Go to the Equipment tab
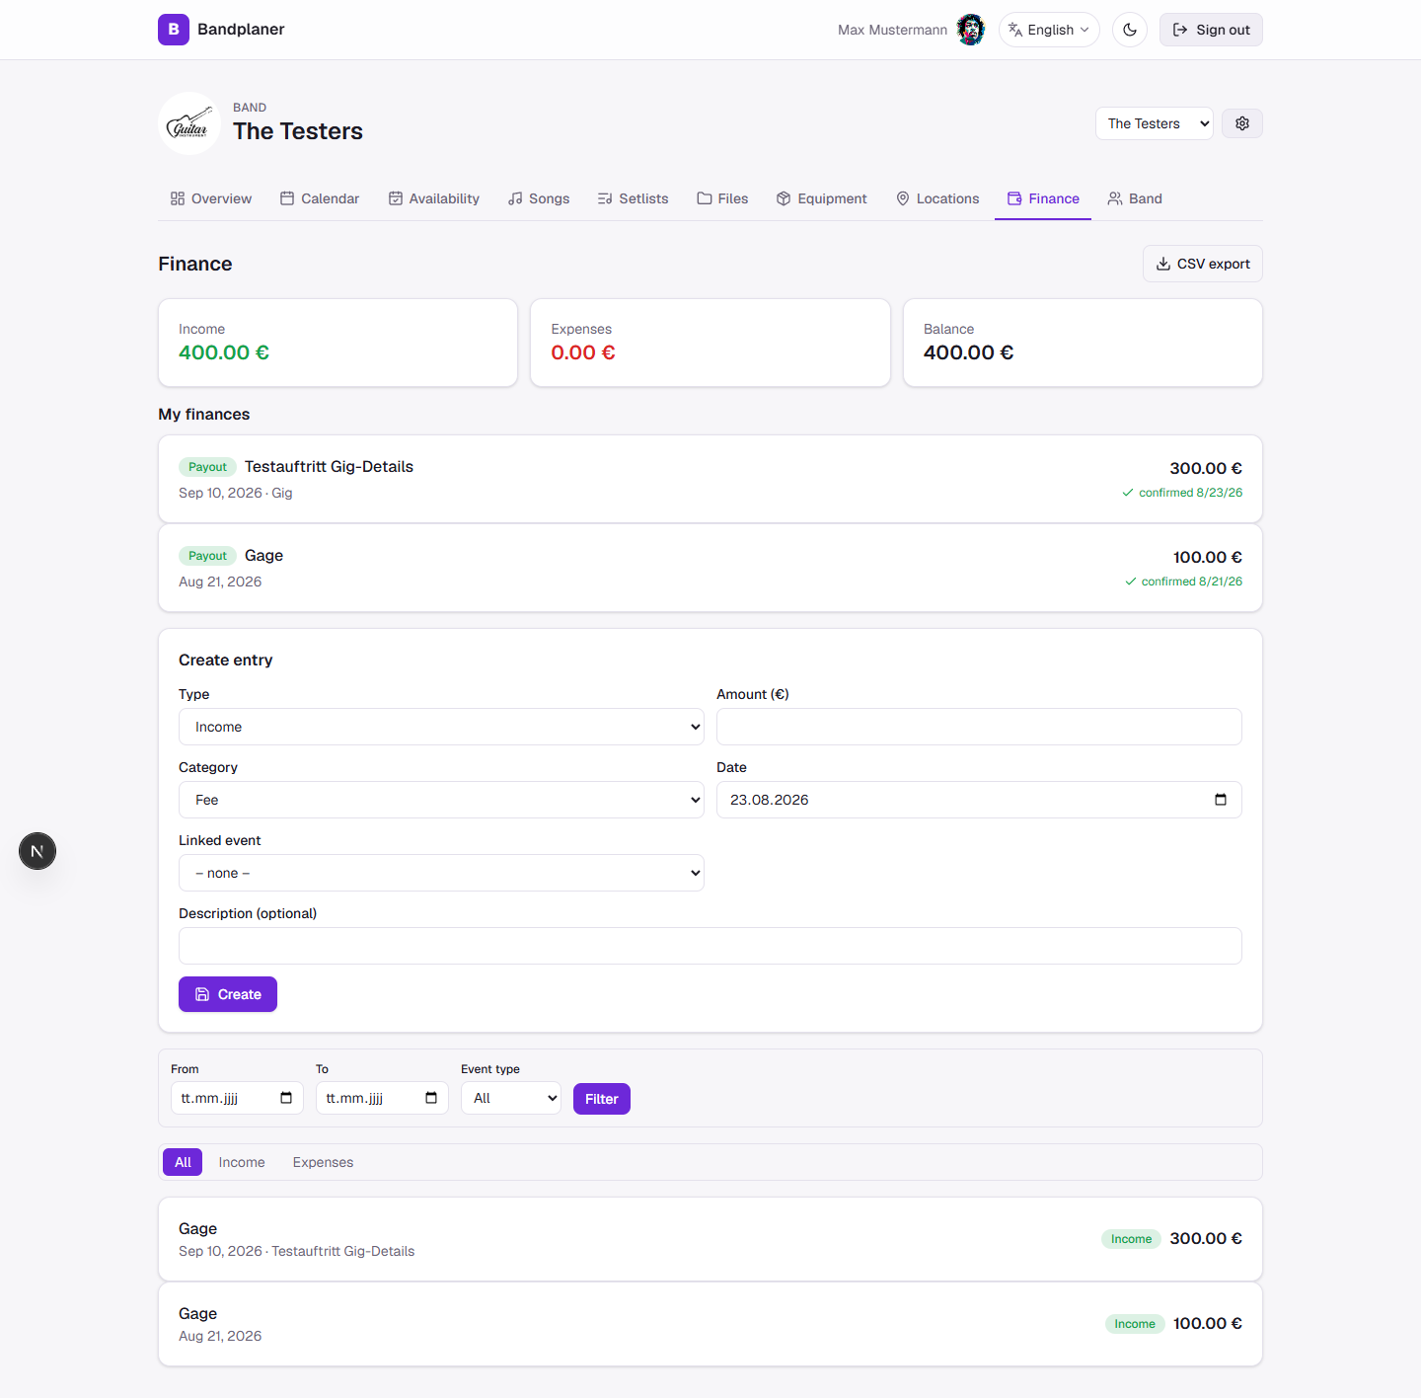This screenshot has height=1398, width=1421. (x=822, y=198)
